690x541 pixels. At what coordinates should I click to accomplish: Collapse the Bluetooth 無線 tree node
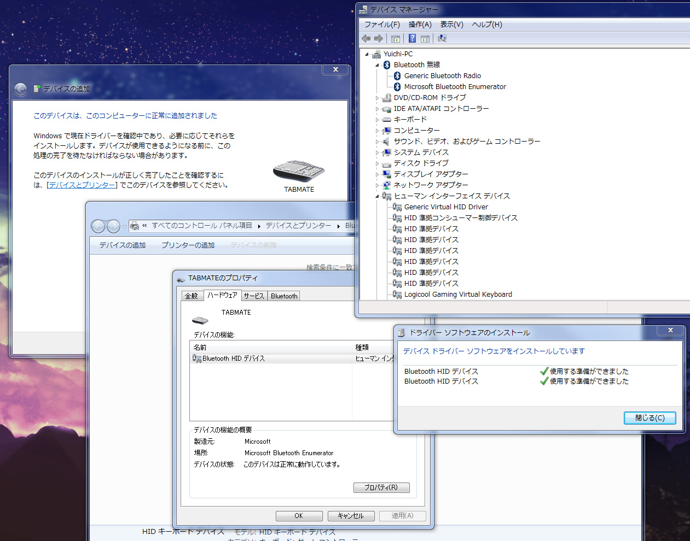point(377,65)
